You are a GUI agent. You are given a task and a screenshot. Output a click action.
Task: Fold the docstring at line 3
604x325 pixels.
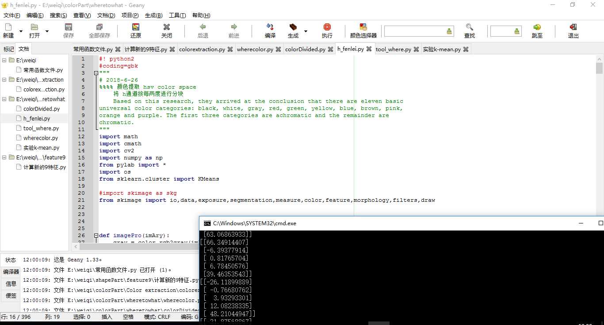tap(96, 73)
